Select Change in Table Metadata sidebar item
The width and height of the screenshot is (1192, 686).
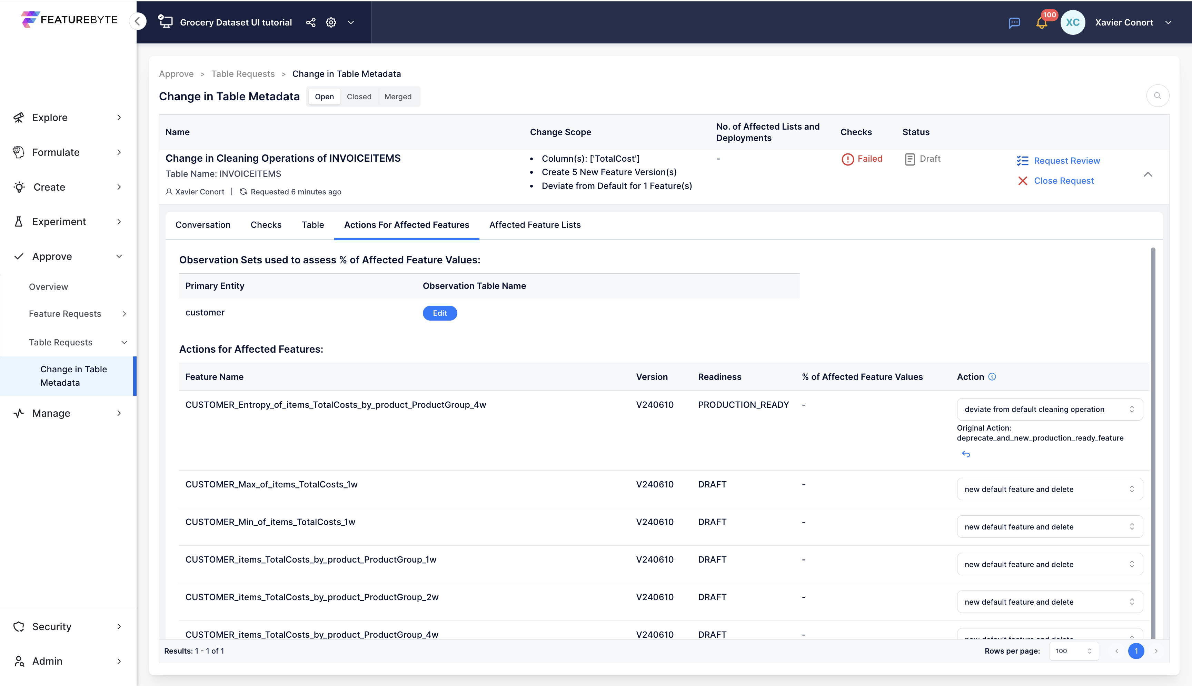[x=68, y=376]
